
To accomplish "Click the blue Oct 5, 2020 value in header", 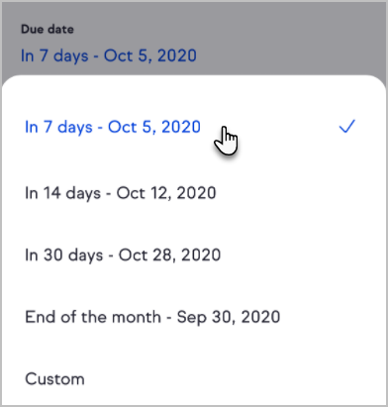I will [x=150, y=55].
